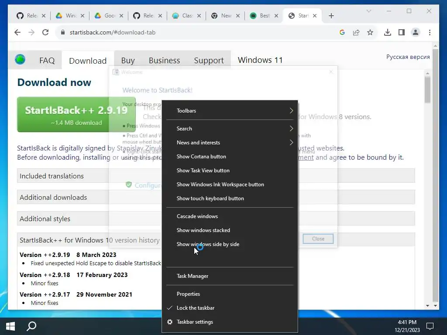The width and height of the screenshot is (447, 335).
Task: Open the Buy site tab
Action: pos(128,60)
